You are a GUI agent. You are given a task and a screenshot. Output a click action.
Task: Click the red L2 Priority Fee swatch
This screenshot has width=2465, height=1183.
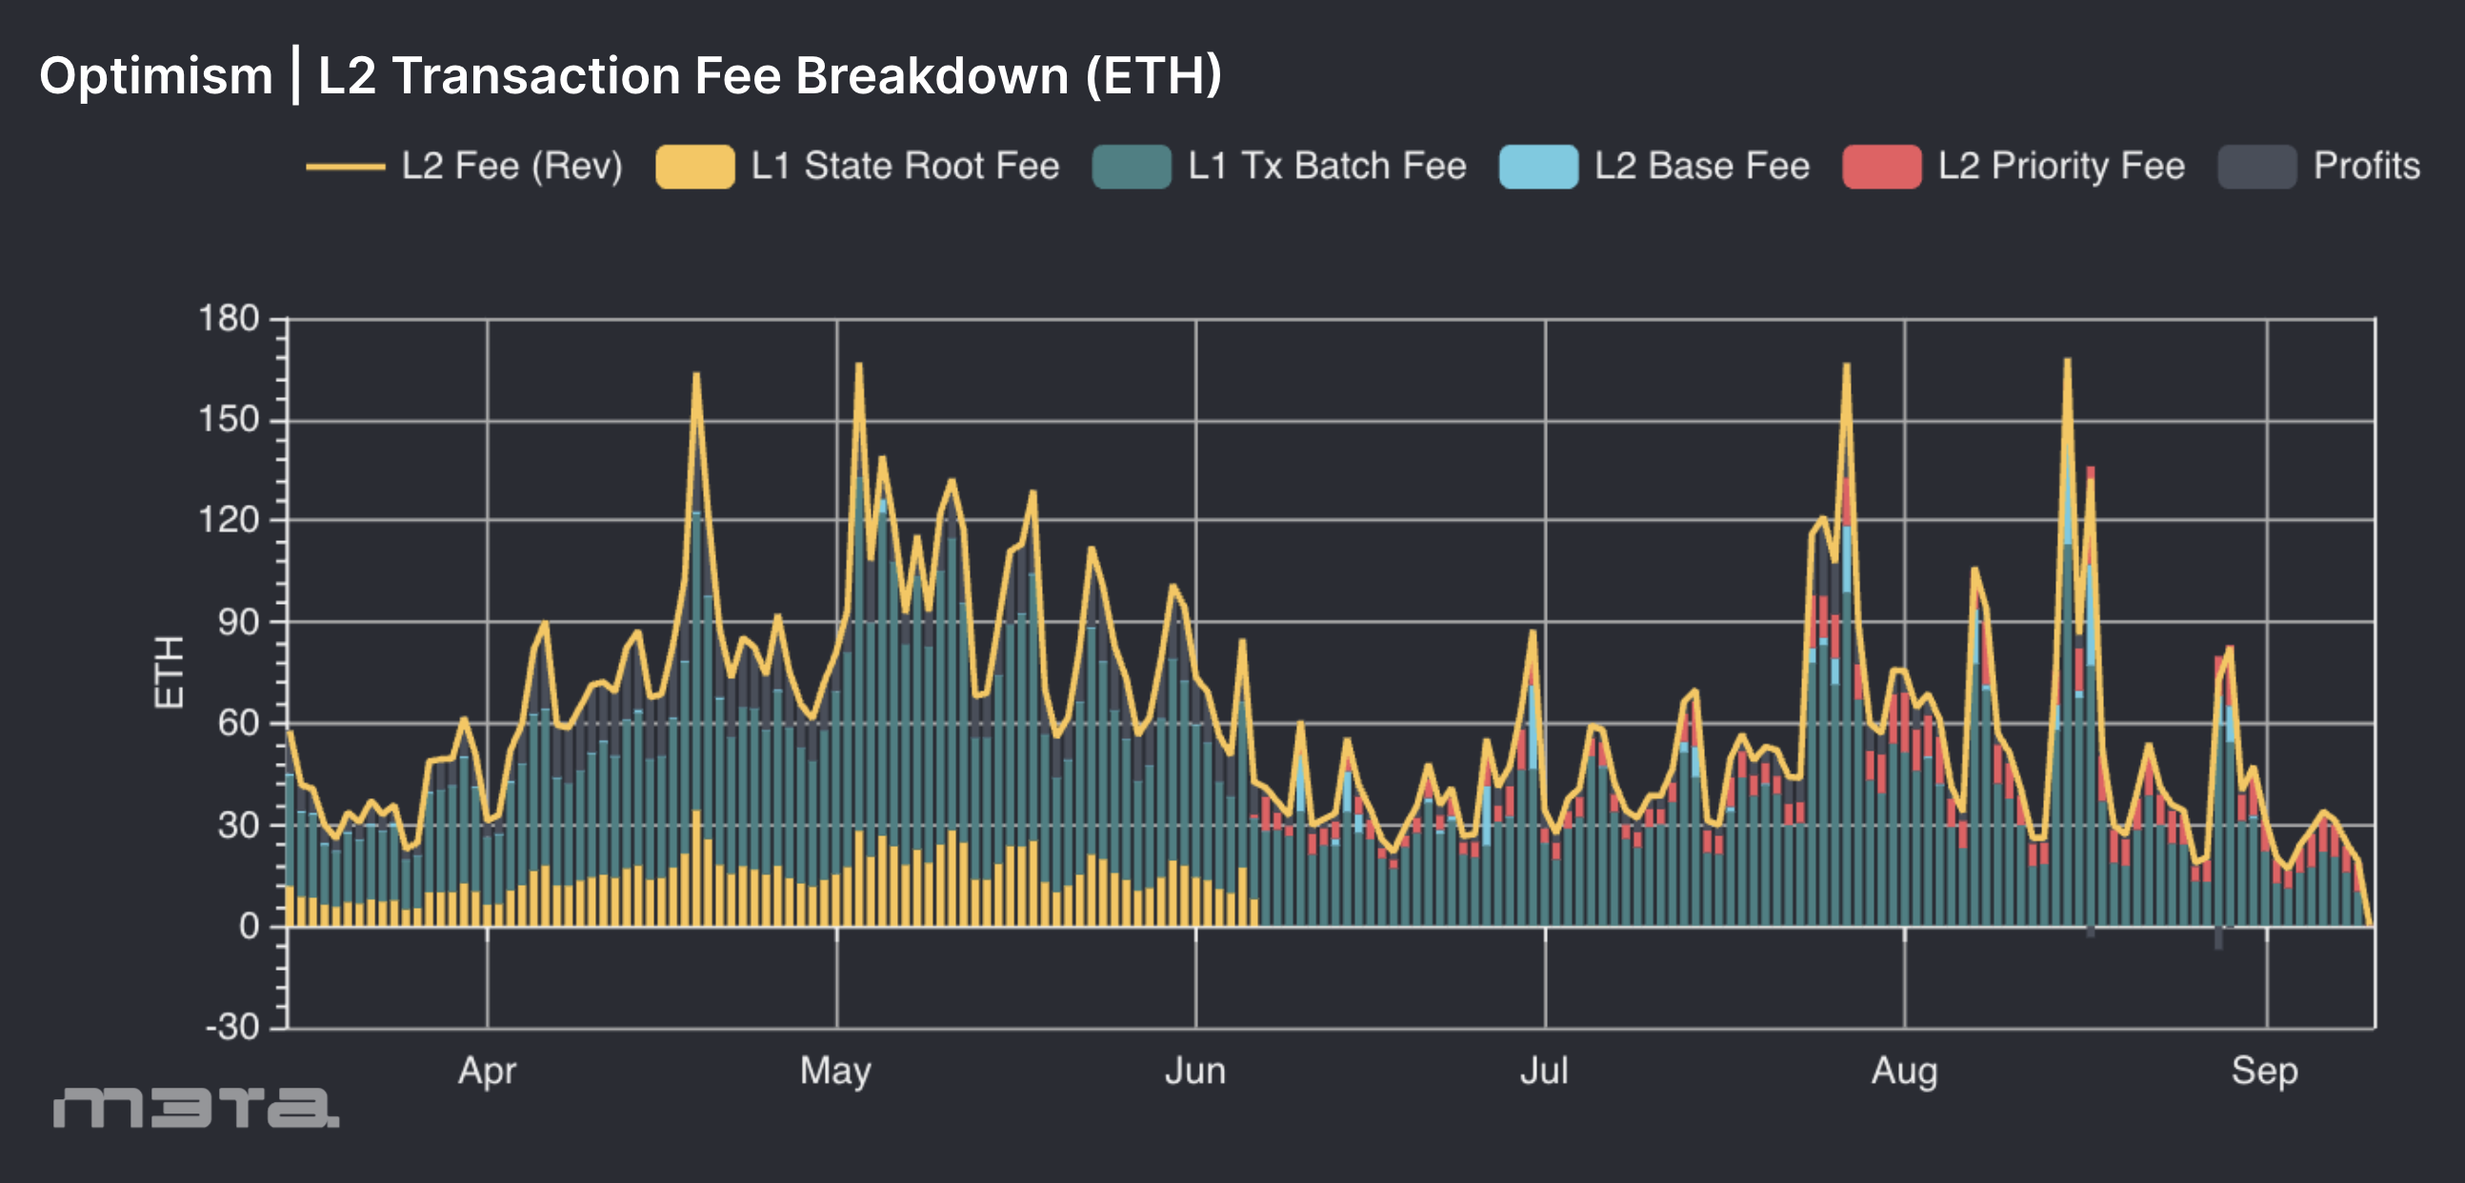(x=1881, y=167)
